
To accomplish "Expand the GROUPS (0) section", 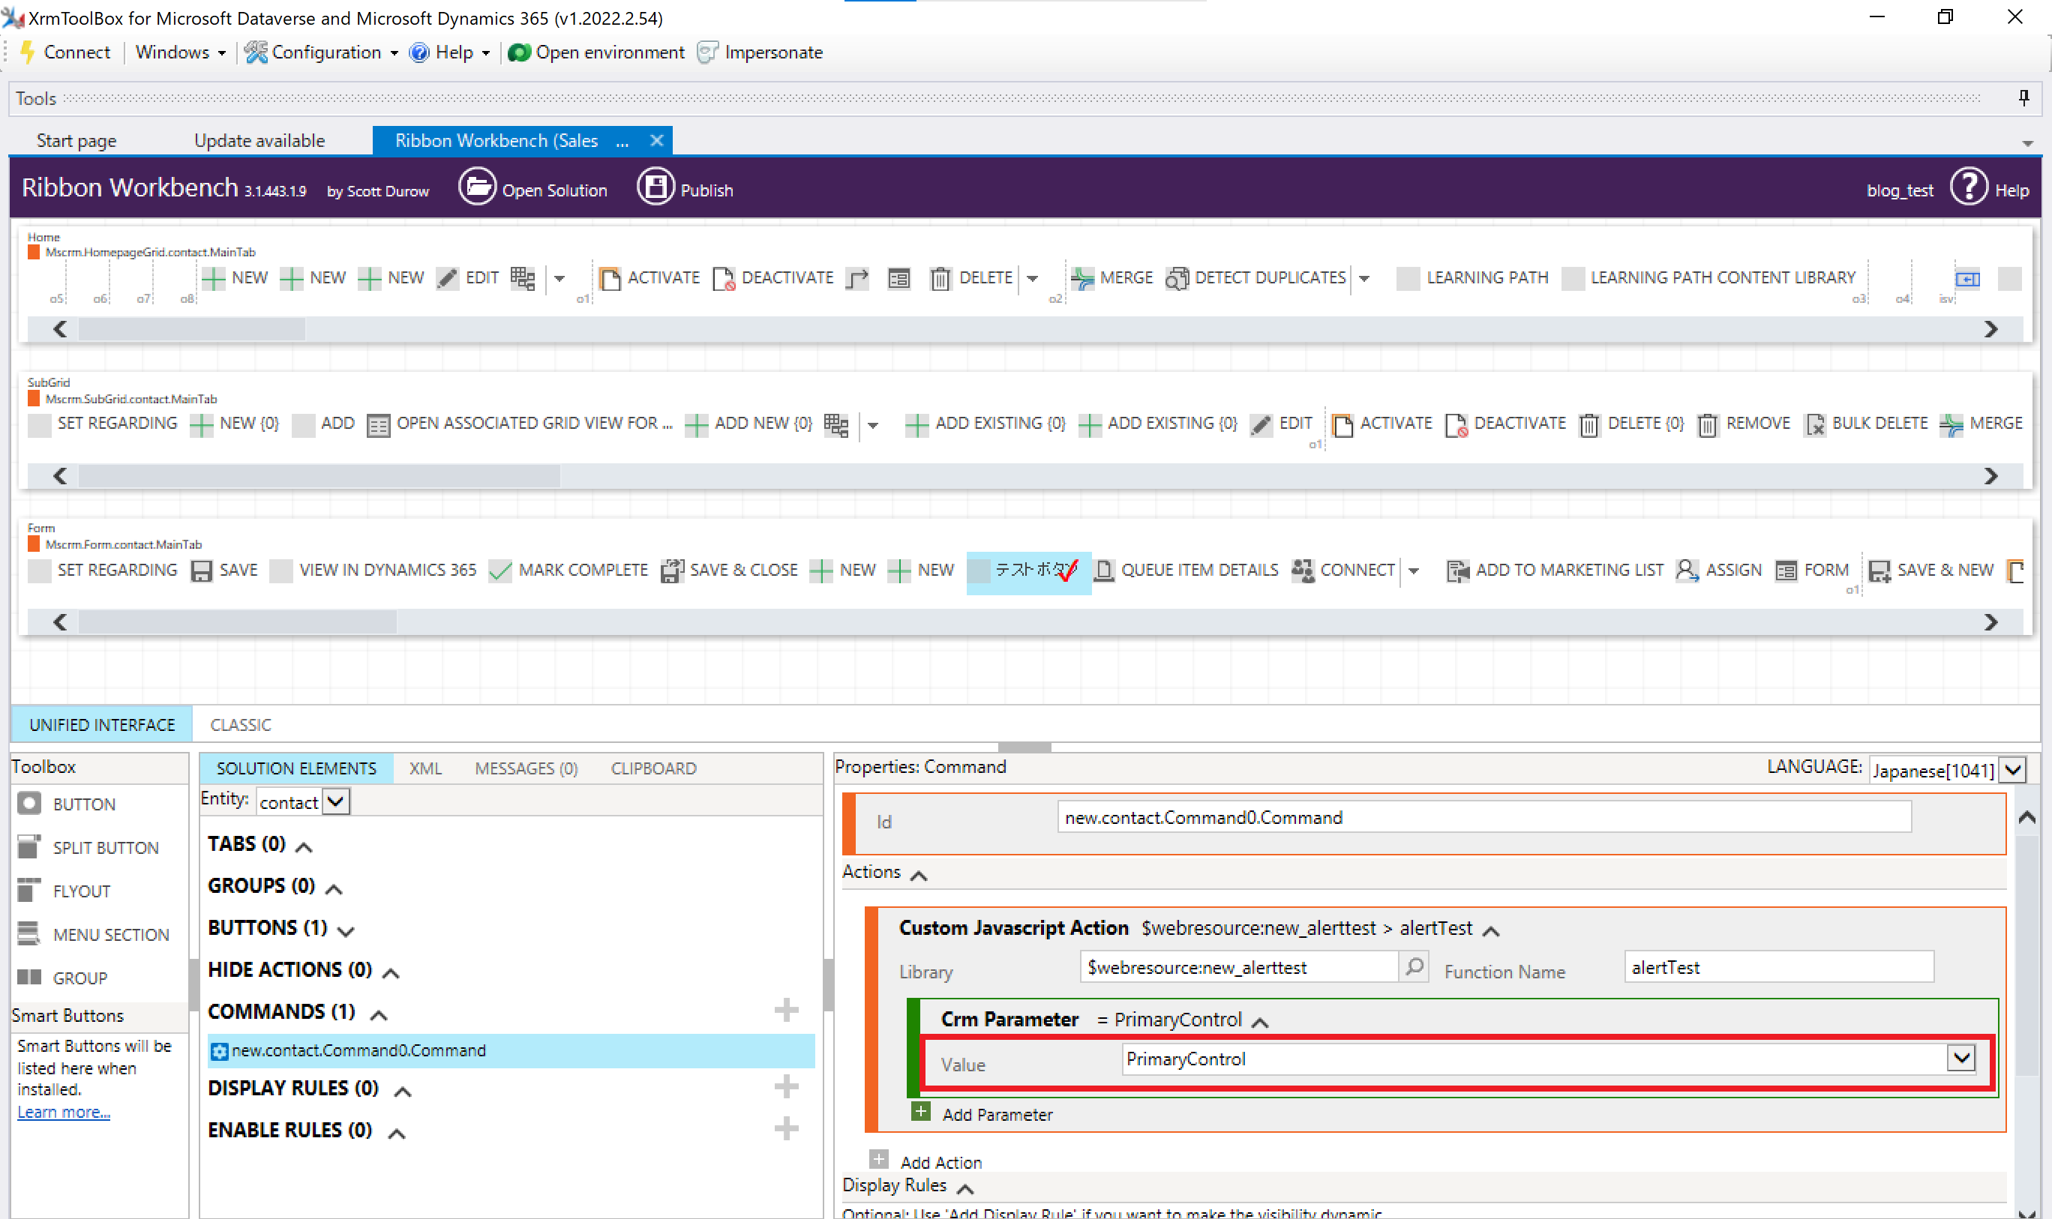I will (334, 889).
